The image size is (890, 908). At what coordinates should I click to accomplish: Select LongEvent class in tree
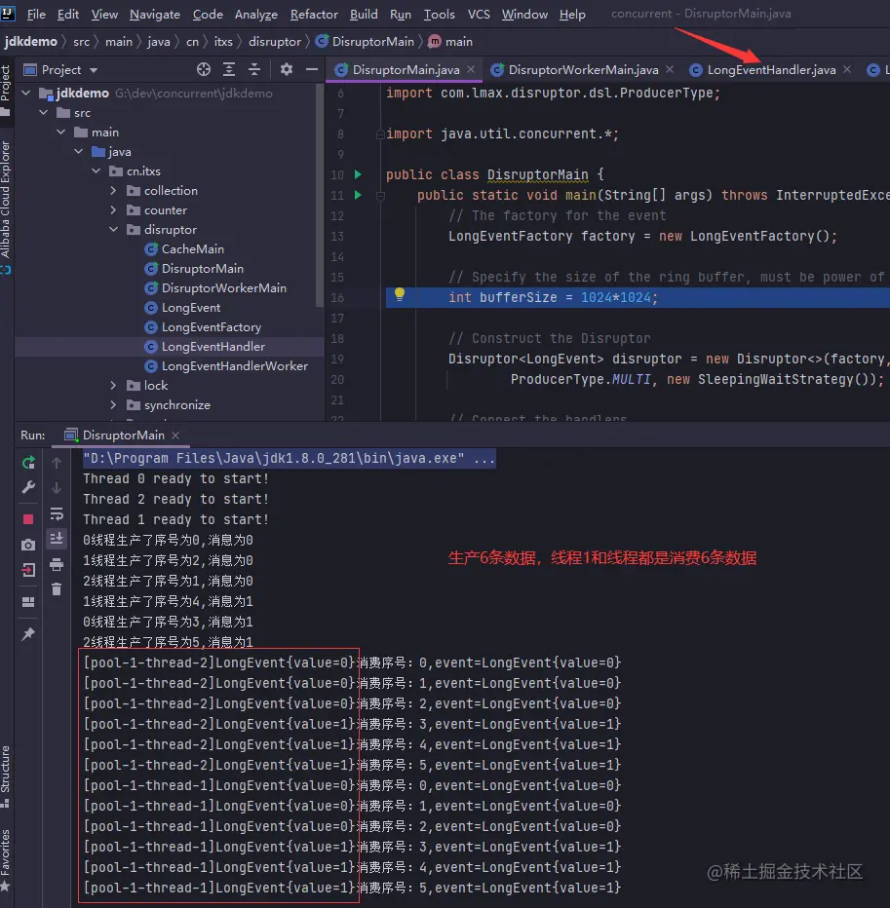(182, 308)
